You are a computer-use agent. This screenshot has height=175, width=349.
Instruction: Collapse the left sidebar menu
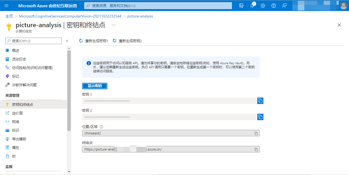67,41
